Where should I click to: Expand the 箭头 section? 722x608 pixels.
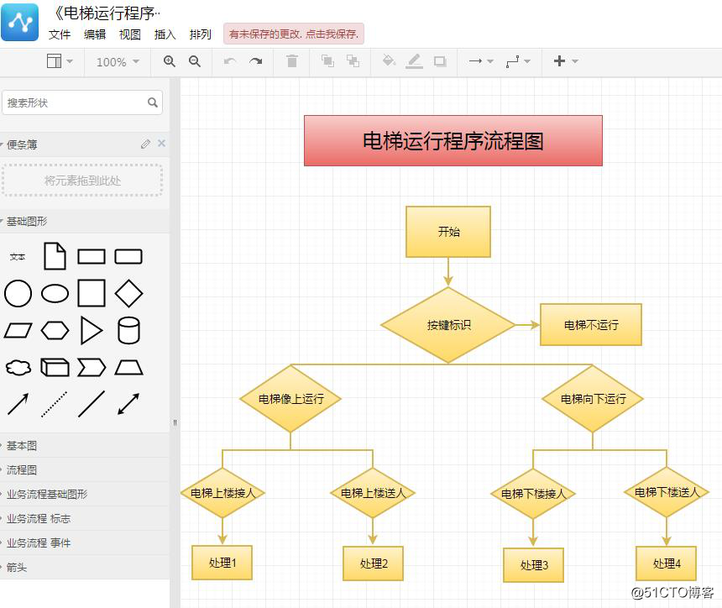point(85,568)
